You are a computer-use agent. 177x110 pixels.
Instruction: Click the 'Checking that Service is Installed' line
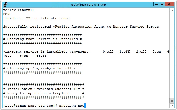(42, 39)
